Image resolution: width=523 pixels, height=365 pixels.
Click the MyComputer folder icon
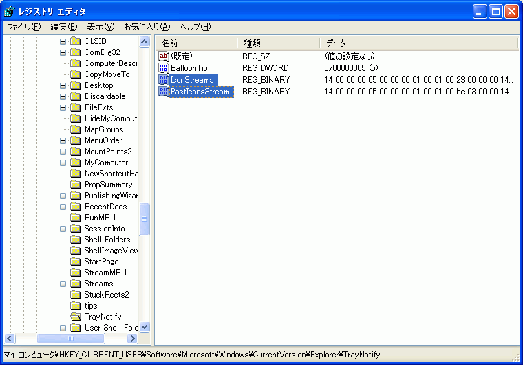76,163
